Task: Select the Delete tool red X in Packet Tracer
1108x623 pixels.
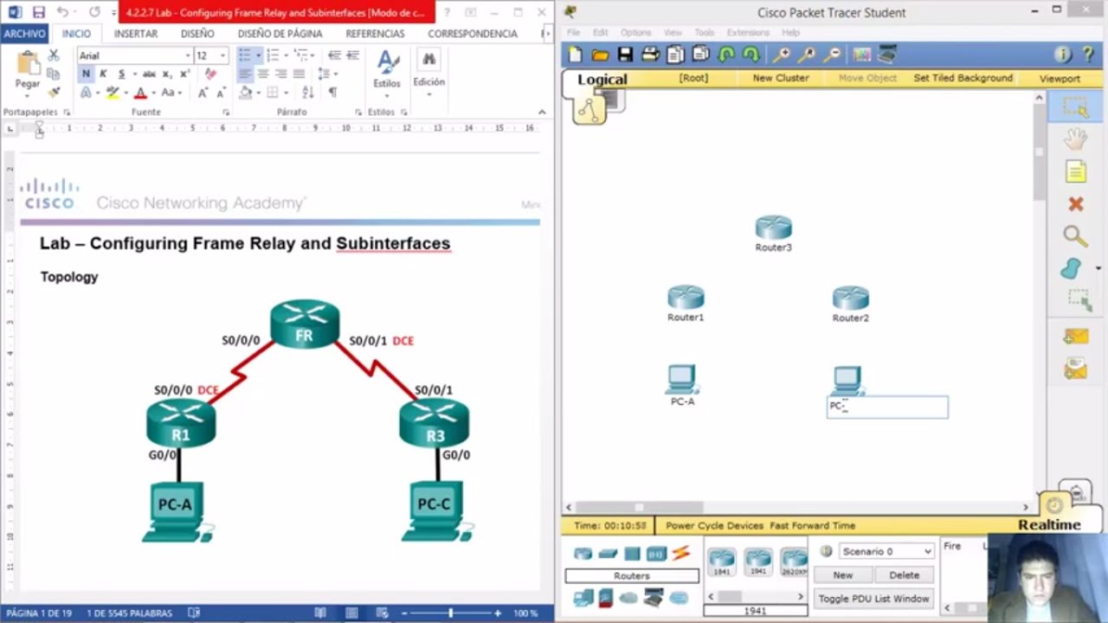Action: click(x=1076, y=204)
